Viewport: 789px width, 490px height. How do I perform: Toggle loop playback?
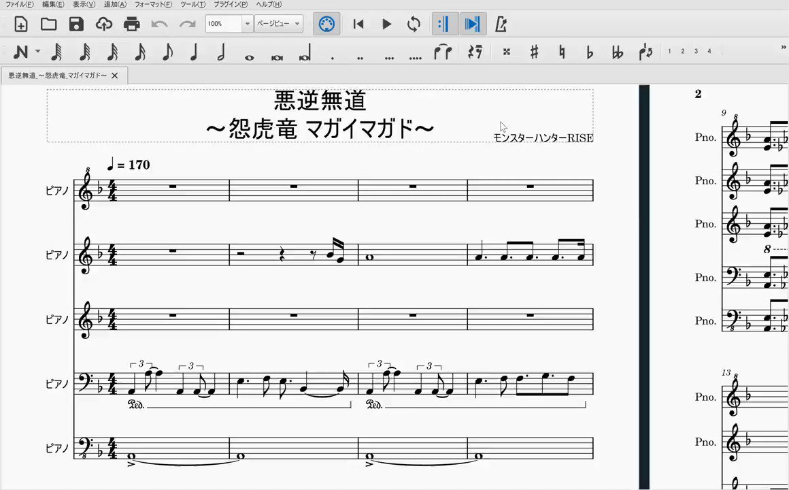click(x=414, y=24)
